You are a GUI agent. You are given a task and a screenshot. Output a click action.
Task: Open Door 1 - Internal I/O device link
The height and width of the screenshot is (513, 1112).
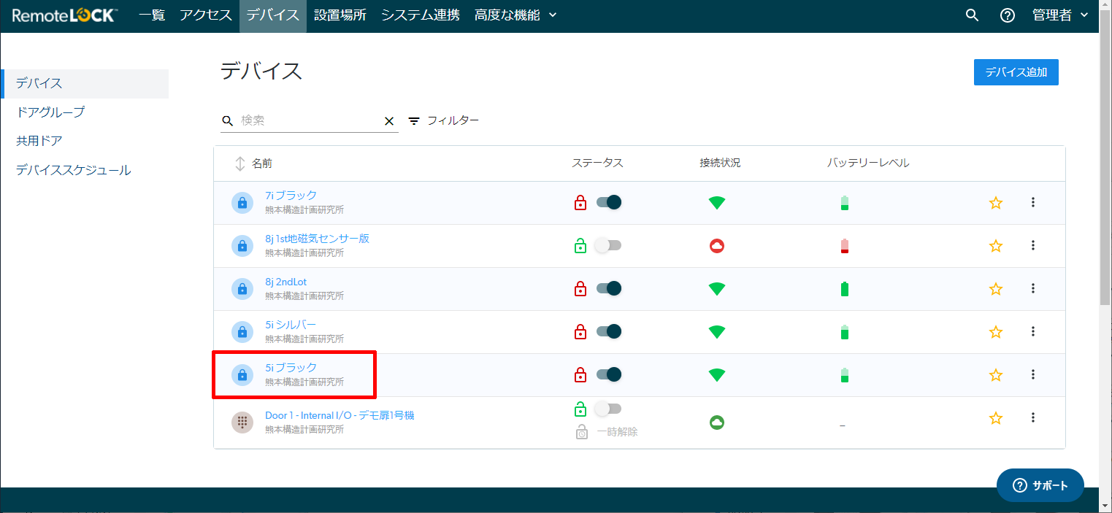pyautogui.click(x=340, y=415)
